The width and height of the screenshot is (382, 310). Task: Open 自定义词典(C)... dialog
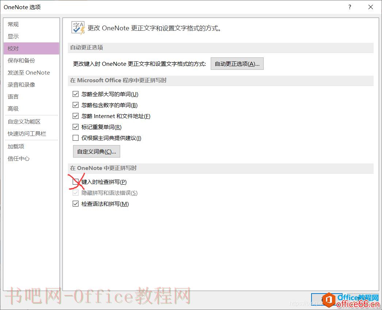[96, 151]
